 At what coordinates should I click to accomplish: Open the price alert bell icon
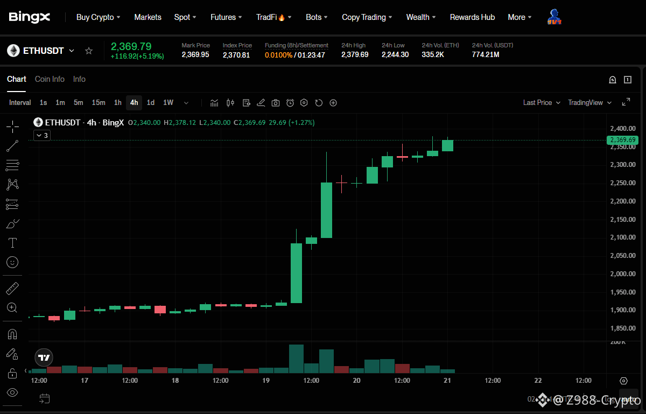pyautogui.click(x=613, y=80)
